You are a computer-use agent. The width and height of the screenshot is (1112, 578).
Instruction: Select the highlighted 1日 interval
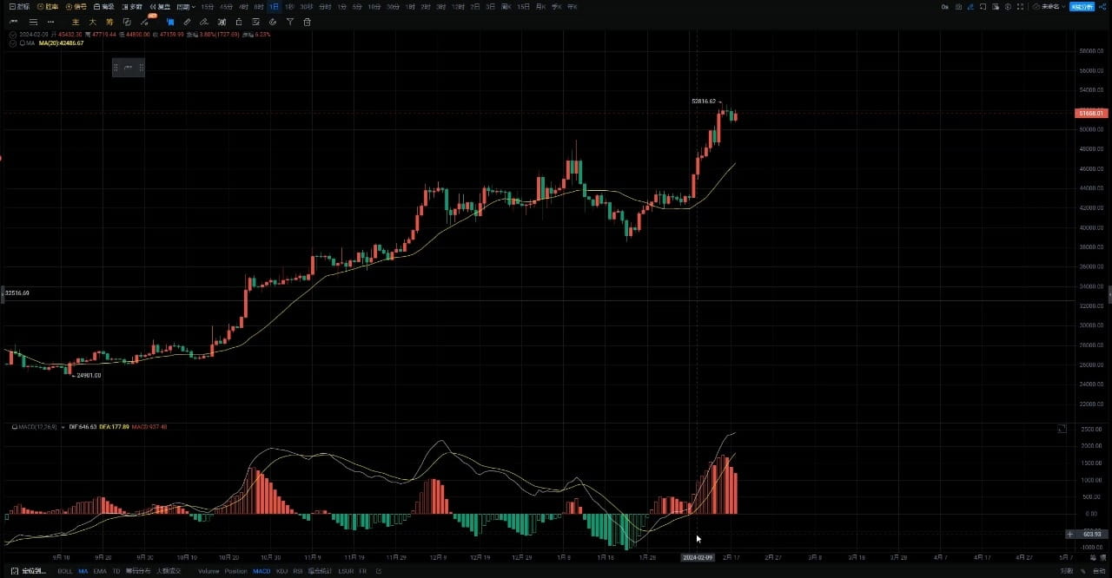275,7
